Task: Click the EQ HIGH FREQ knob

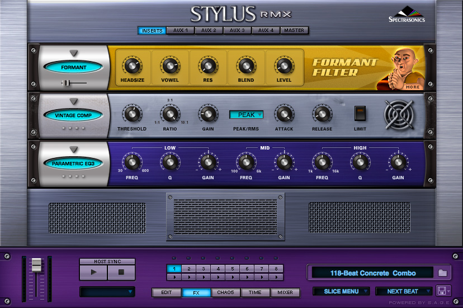Action: (322, 162)
